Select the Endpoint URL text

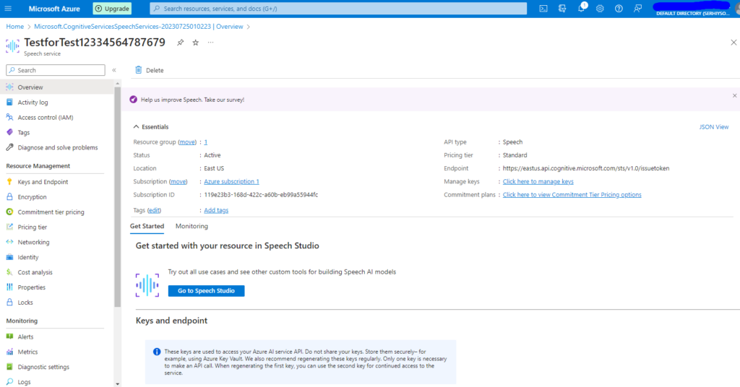pyautogui.click(x=585, y=168)
